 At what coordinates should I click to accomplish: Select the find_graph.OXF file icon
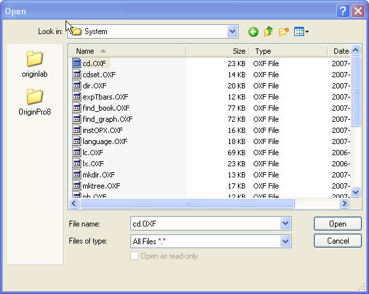[77, 119]
